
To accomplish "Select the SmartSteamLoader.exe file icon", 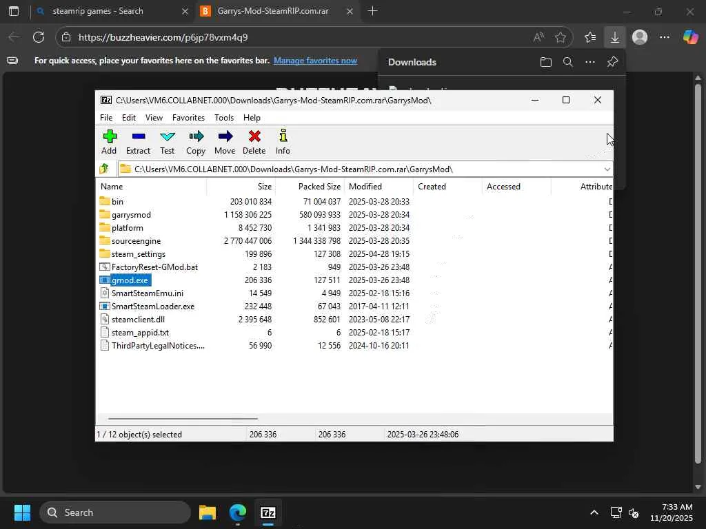I will 105,306.
